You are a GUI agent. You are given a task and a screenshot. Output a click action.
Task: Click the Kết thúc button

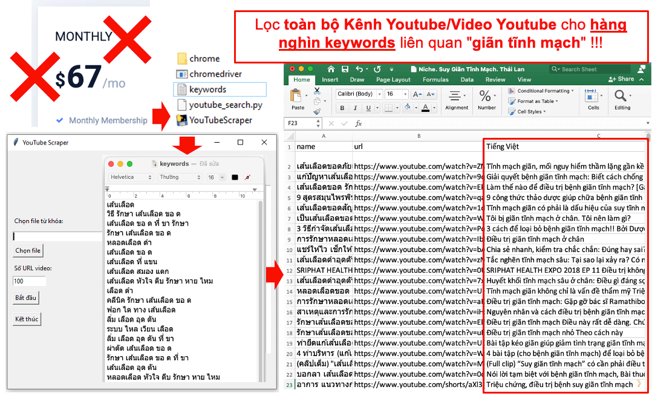27,319
